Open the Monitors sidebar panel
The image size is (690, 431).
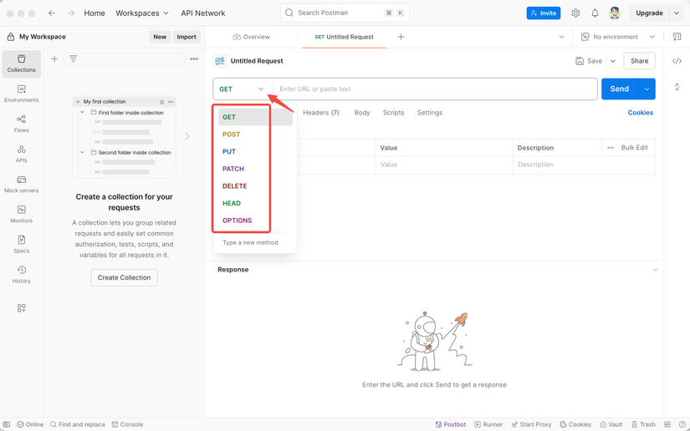click(21, 214)
